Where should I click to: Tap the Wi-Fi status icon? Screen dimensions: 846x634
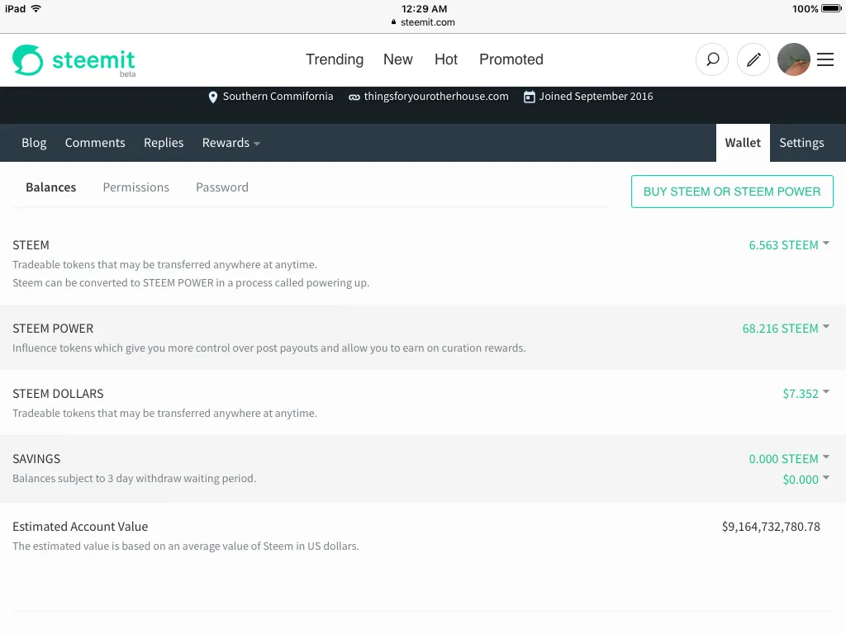[36, 8]
